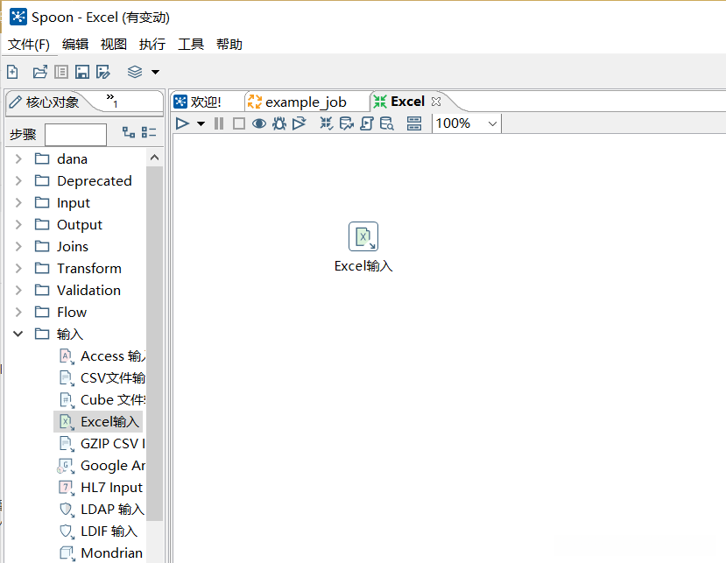This screenshot has height=563, width=726.
Task: Collapse the 输入 folder
Action: [18, 334]
